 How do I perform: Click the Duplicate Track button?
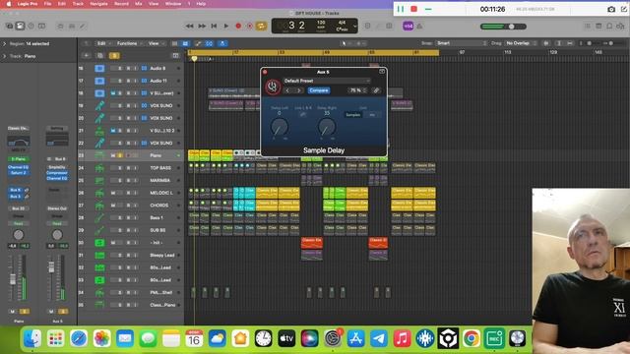pos(100,55)
